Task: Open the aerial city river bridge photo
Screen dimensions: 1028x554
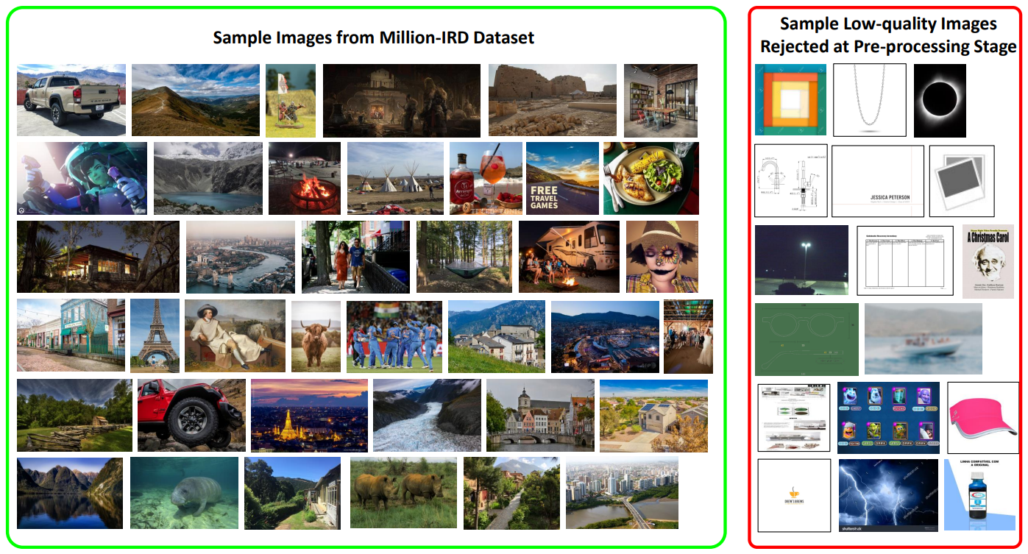Action: [622, 493]
